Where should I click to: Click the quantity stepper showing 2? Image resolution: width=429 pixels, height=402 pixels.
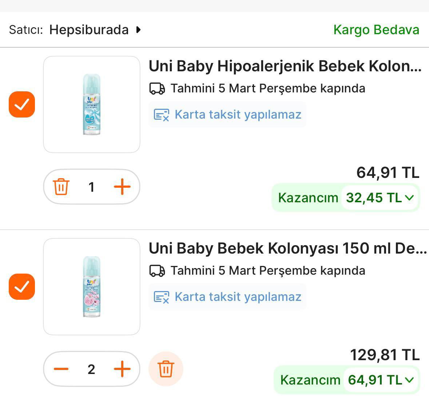(91, 369)
